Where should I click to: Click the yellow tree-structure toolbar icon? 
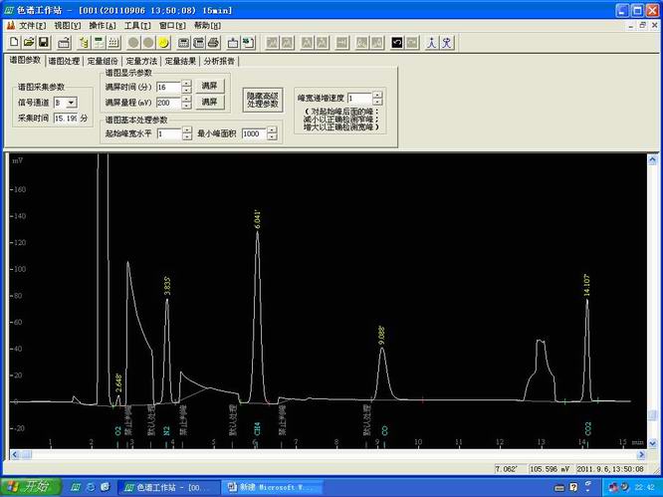(84, 42)
